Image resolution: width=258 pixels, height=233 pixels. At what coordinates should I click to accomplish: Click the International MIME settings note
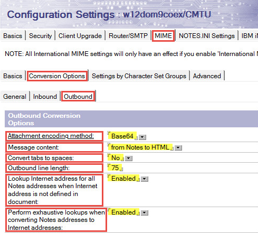click(x=131, y=54)
